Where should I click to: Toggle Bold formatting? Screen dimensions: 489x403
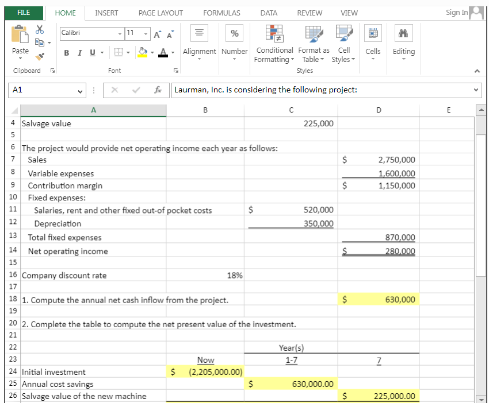tap(67, 52)
